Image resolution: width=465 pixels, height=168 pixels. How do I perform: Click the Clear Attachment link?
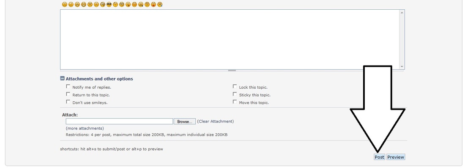[215, 121]
